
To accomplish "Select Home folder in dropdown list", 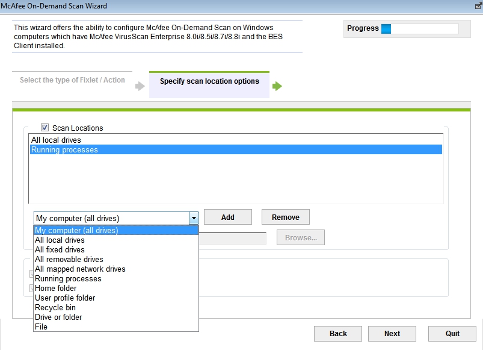I will [56, 288].
